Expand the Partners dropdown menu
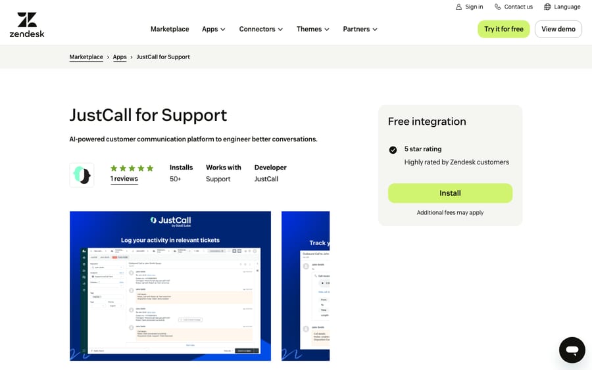Screen dimensions: 592x370 (360, 29)
